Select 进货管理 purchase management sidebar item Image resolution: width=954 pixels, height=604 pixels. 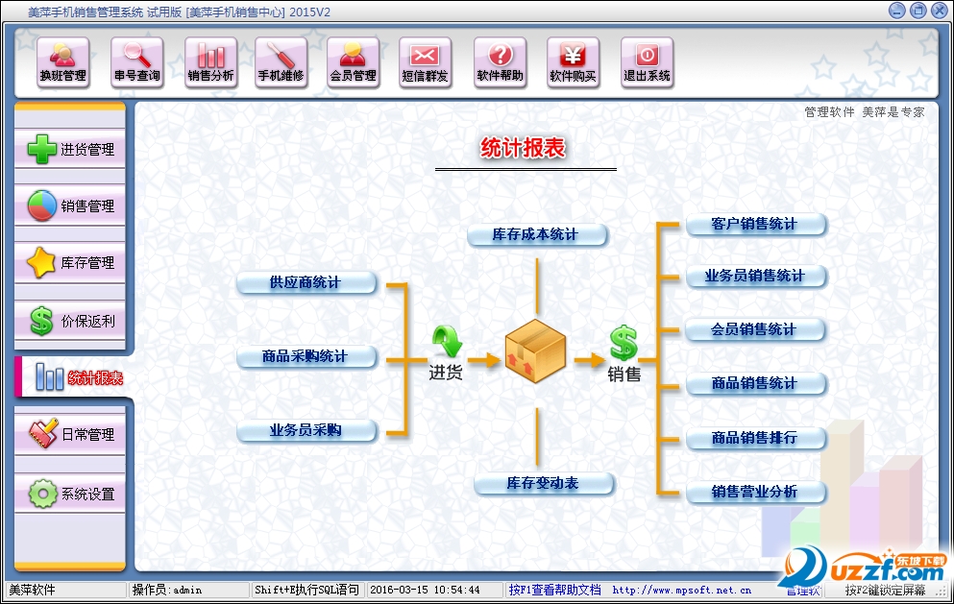(x=70, y=149)
